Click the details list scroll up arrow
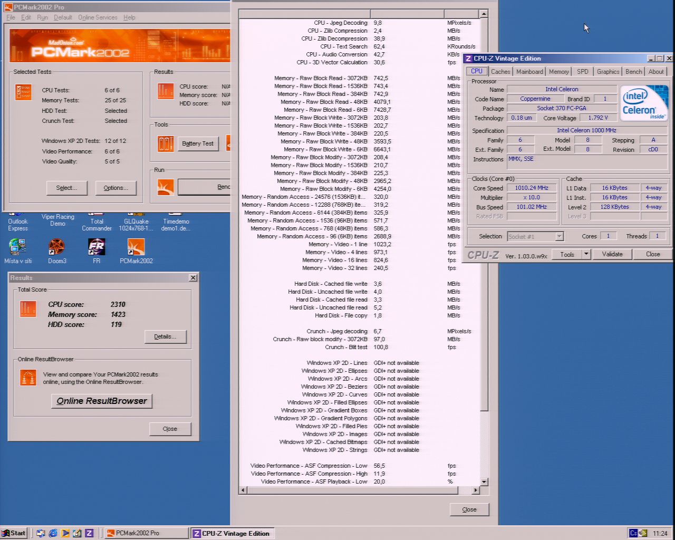Viewport: 675px width, 540px height. coord(484,14)
